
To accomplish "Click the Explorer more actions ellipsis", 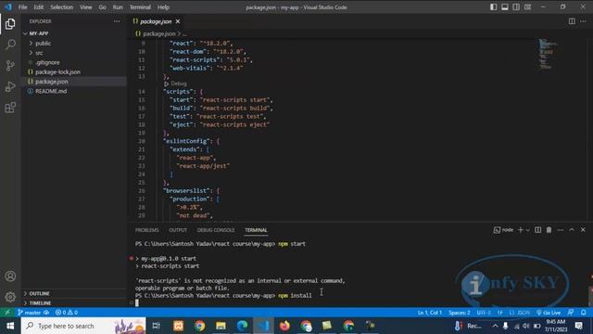I will [117, 21].
